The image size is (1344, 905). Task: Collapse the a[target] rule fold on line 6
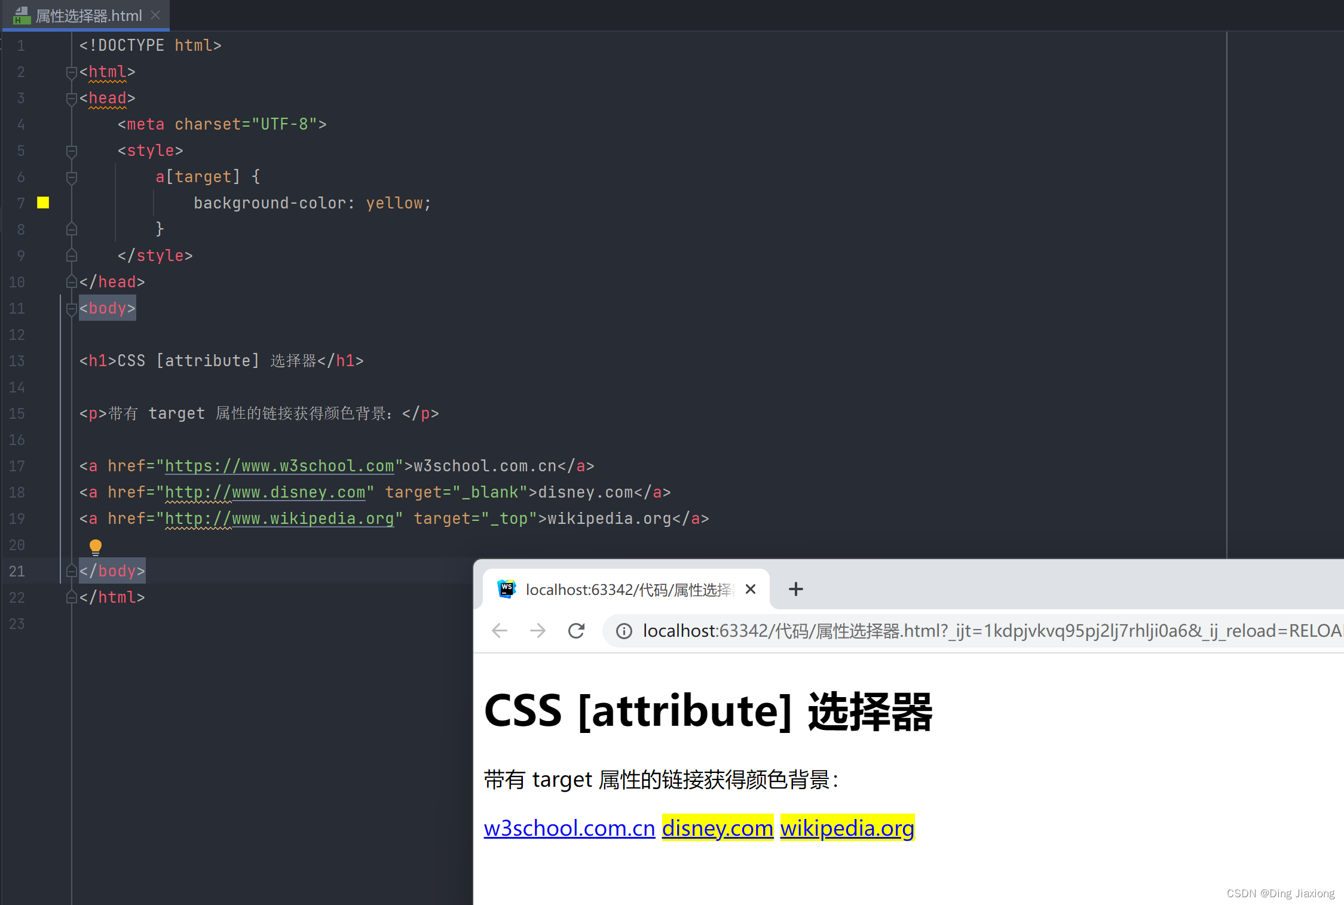(x=71, y=177)
